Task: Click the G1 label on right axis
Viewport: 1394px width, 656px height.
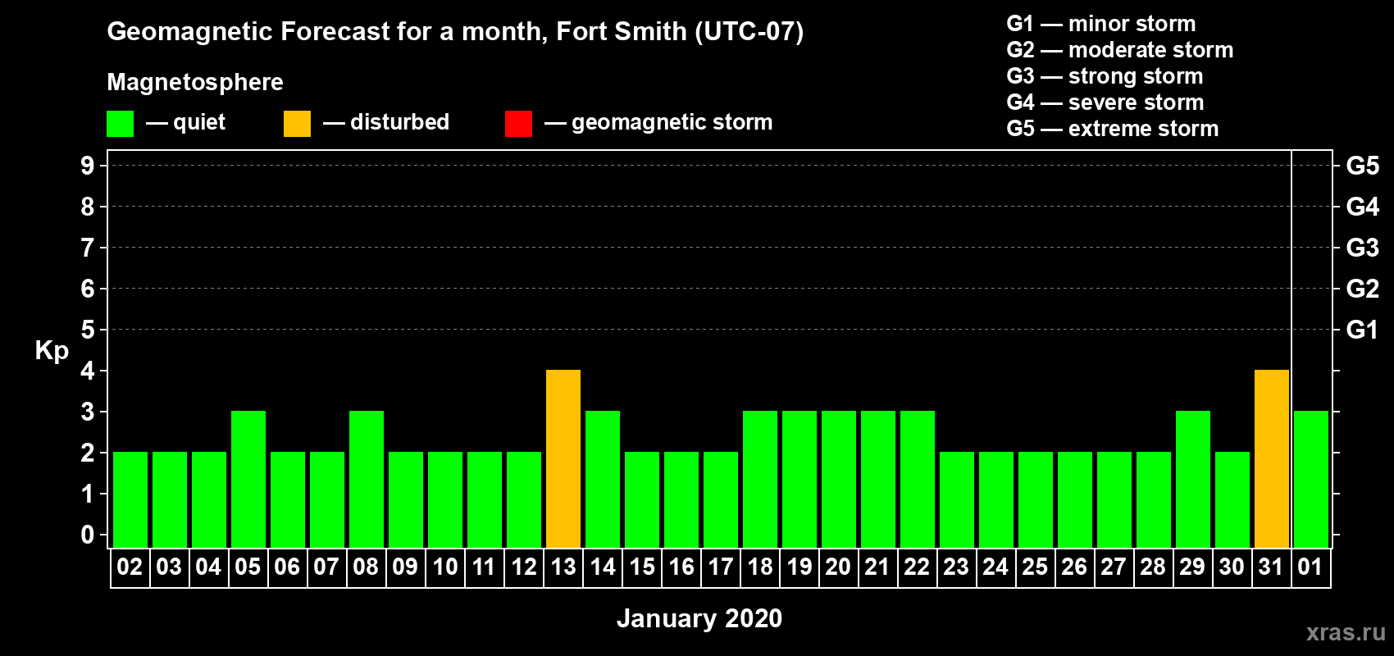Action: pos(1363,330)
